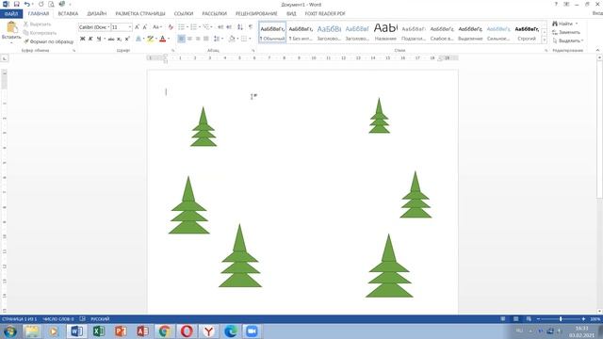The image size is (603, 339).
Task: Open Word help question mark
Action: pyautogui.click(x=556, y=4)
